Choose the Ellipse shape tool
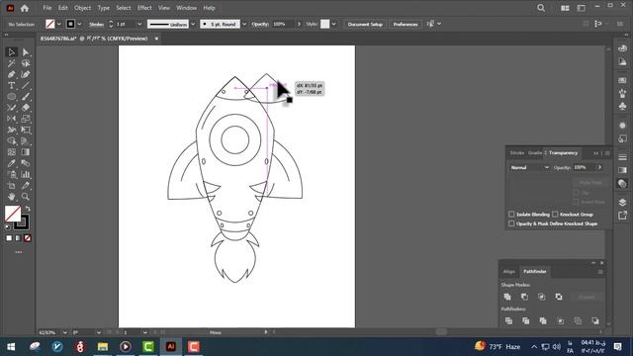Viewport: 633px width, 356px height. [x=11, y=97]
